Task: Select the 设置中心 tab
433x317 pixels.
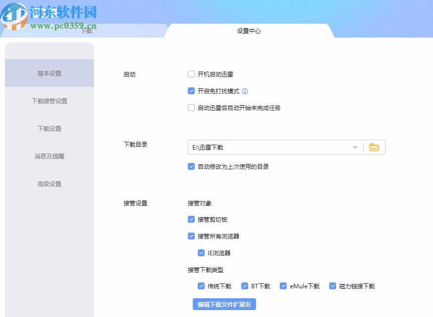Action: point(250,31)
